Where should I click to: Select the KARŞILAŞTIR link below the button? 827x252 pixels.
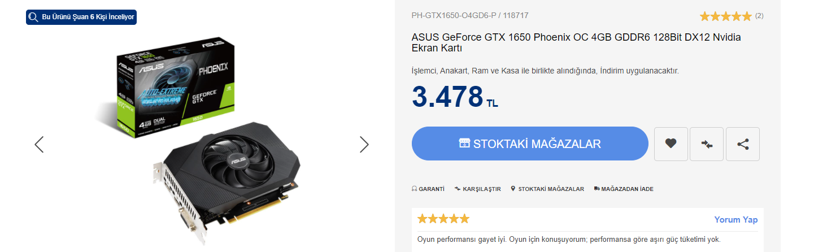pos(478,189)
